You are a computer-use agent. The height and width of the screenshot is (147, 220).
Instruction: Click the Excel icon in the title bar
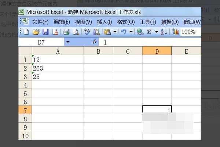(x=21, y=12)
